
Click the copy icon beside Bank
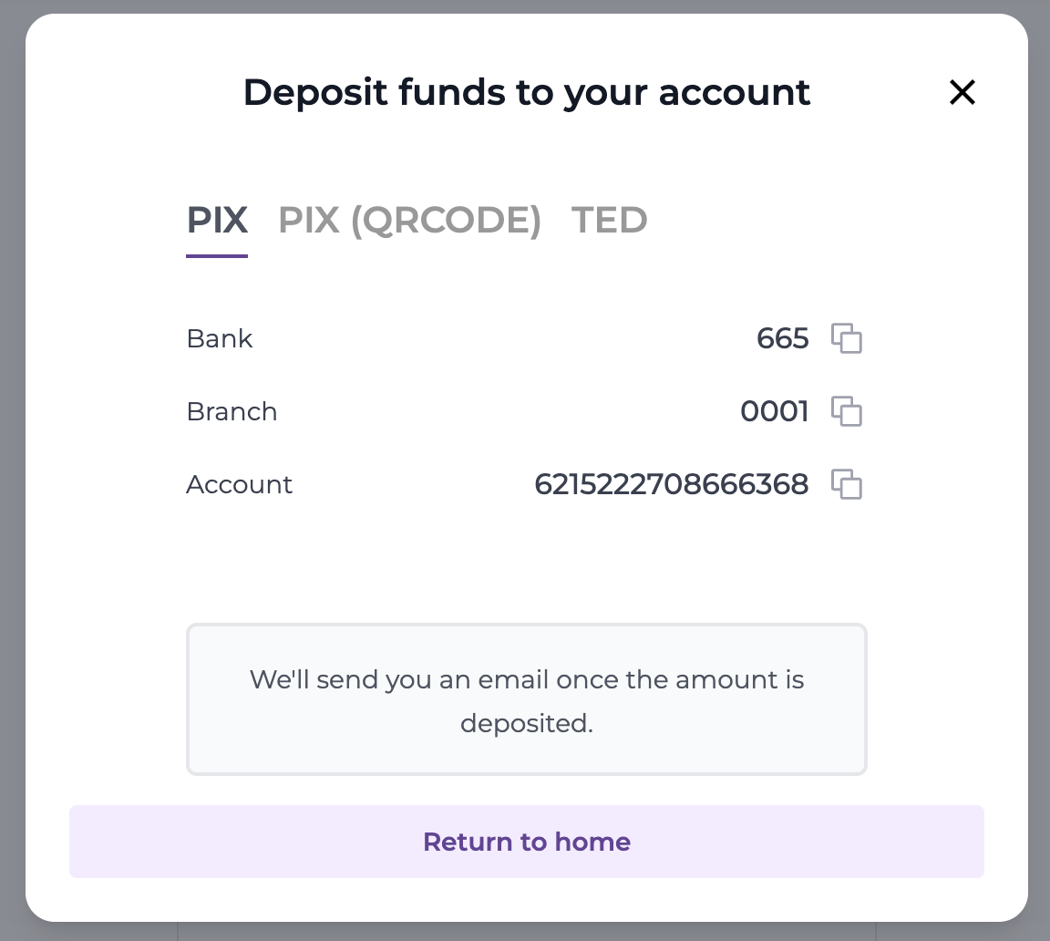(x=848, y=338)
